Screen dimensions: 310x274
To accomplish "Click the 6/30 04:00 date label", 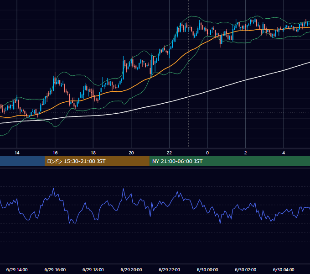I will 284,269.
